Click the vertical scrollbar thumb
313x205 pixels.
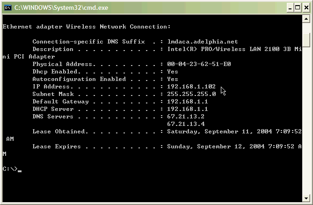[306, 40]
